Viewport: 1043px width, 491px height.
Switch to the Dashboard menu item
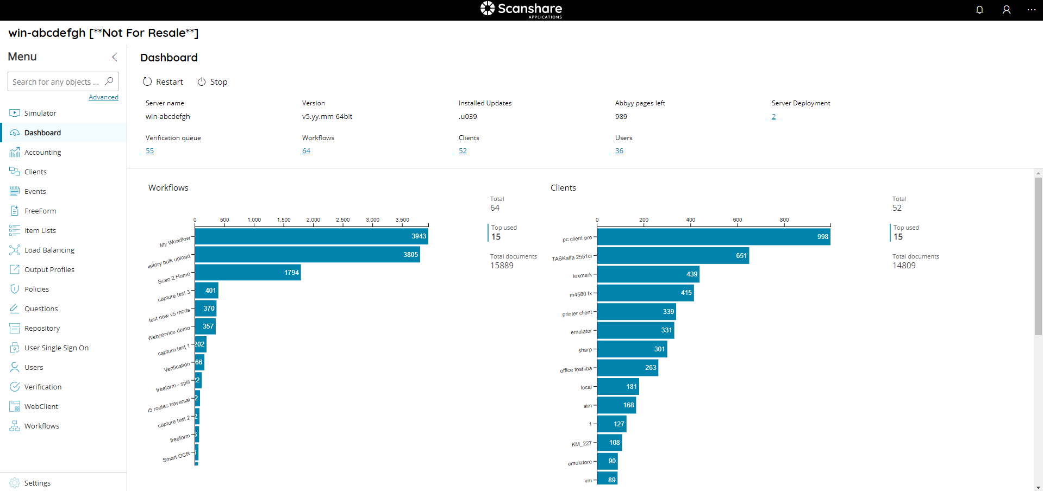pos(42,133)
